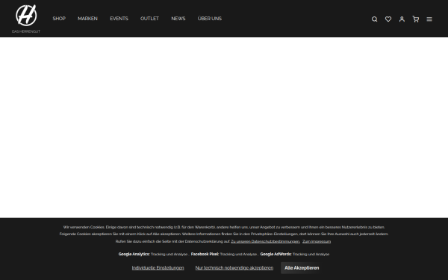Open the NEWS section
Screen dimensions: 448x280
tap(178, 19)
